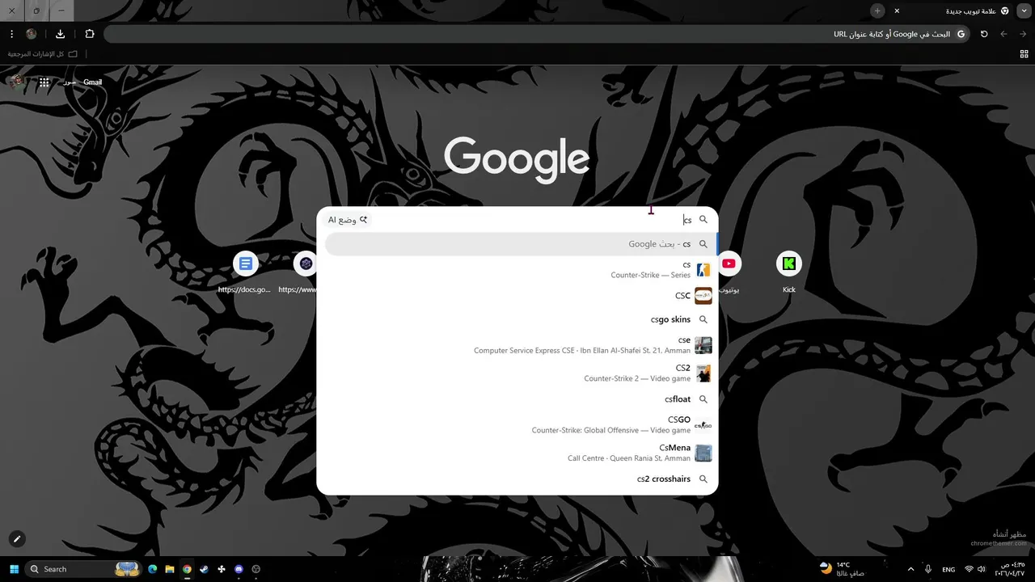Reload the page with the refresh icon
Viewport: 1035px width, 582px height.
pyautogui.click(x=984, y=34)
